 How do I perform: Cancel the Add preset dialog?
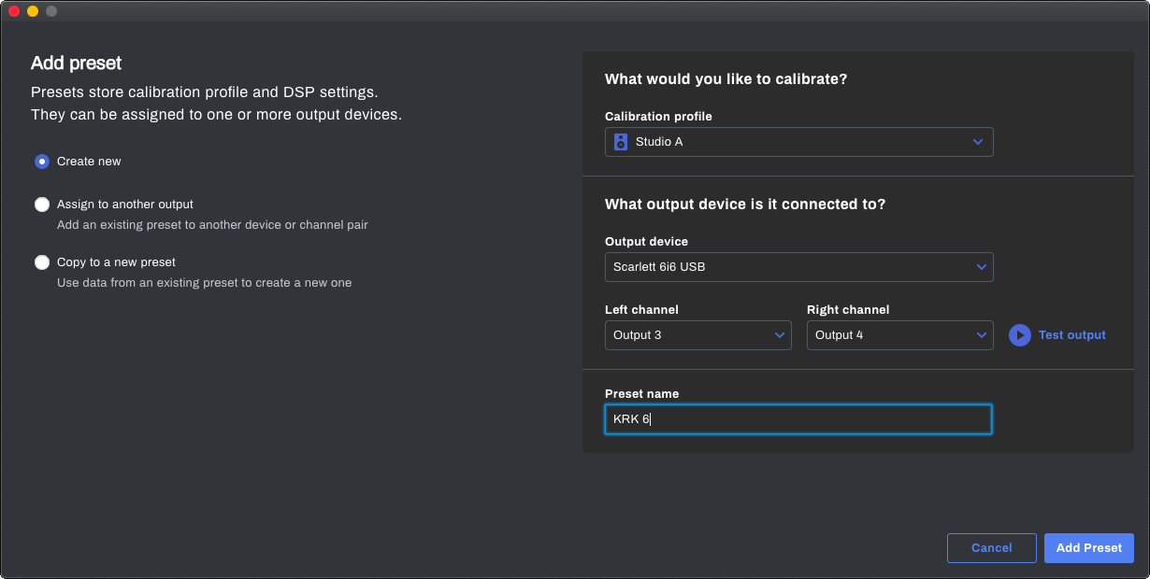pyautogui.click(x=992, y=548)
